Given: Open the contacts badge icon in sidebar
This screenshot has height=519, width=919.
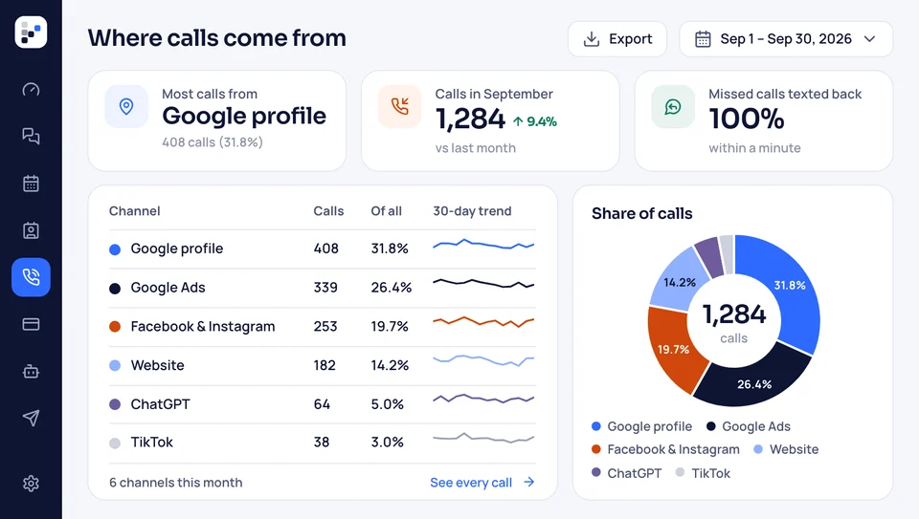Looking at the screenshot, I should click(x=31, y=230).
